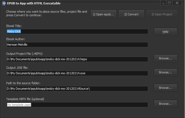Browse for the Output Project HEPX file

pyautogui.click(x=165, y=58)
